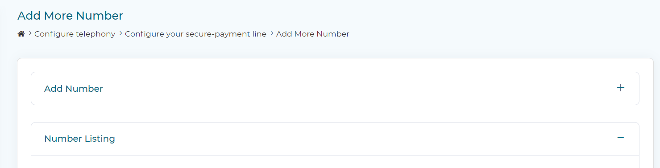Click inside the Number Listing content area

(x=335, y=162)
